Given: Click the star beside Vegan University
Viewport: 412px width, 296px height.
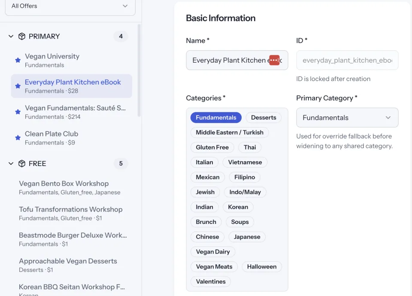Looking at the screenshot, I should [18, 60].
